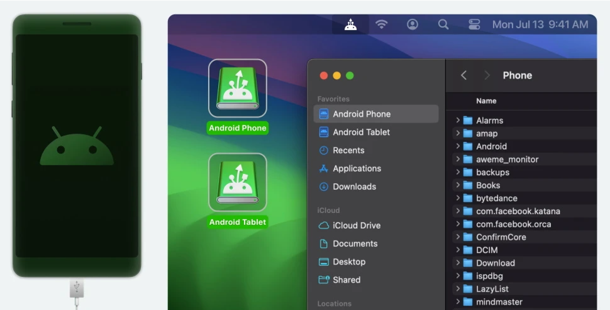
Task: Click the back navigation arrow
Action: coord(464,75)
